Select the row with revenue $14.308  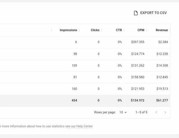click(85, 66)
